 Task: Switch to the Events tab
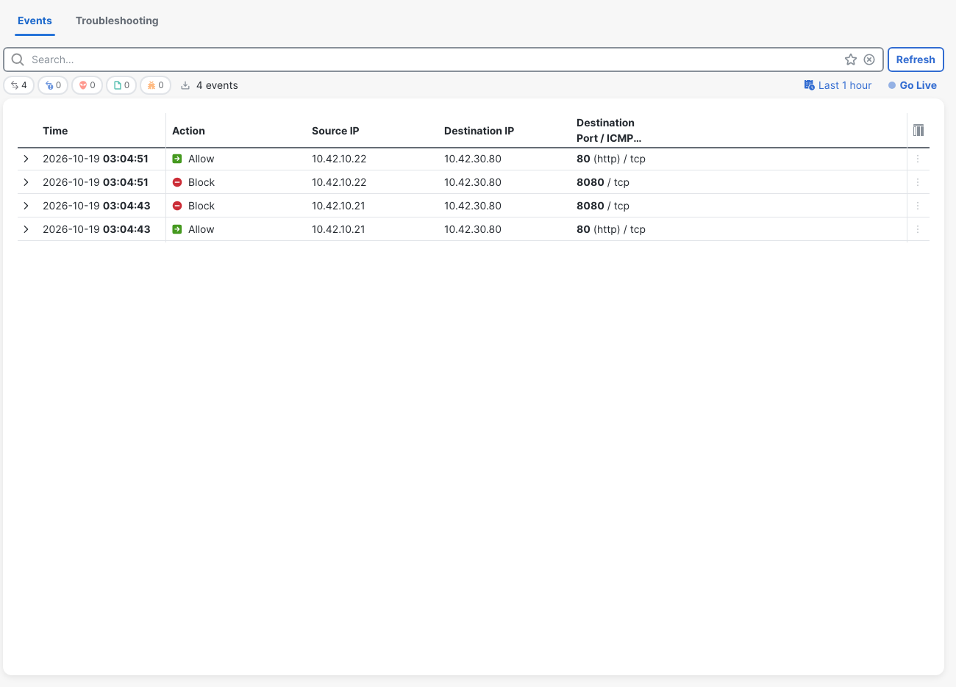point(35,21)
